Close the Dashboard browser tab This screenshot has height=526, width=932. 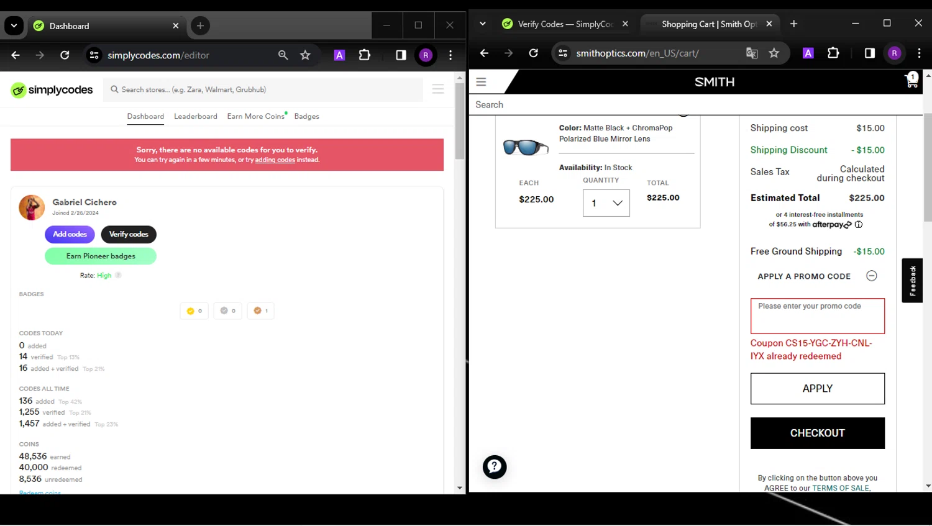coord(176,26)
